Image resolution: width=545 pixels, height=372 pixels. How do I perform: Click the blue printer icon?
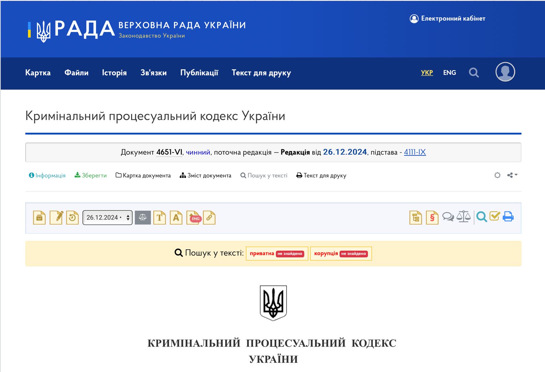508,216
